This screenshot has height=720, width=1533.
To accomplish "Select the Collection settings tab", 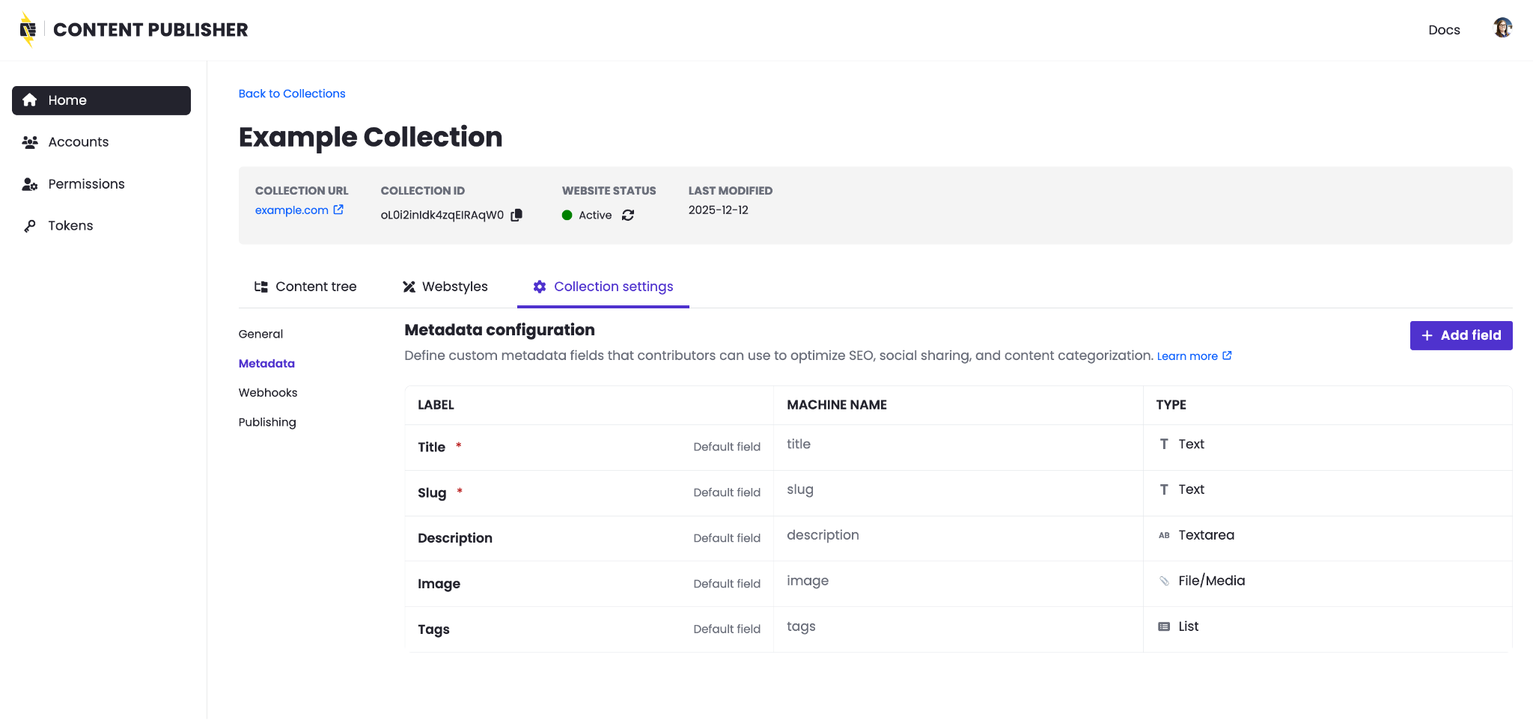I will 603,287.
